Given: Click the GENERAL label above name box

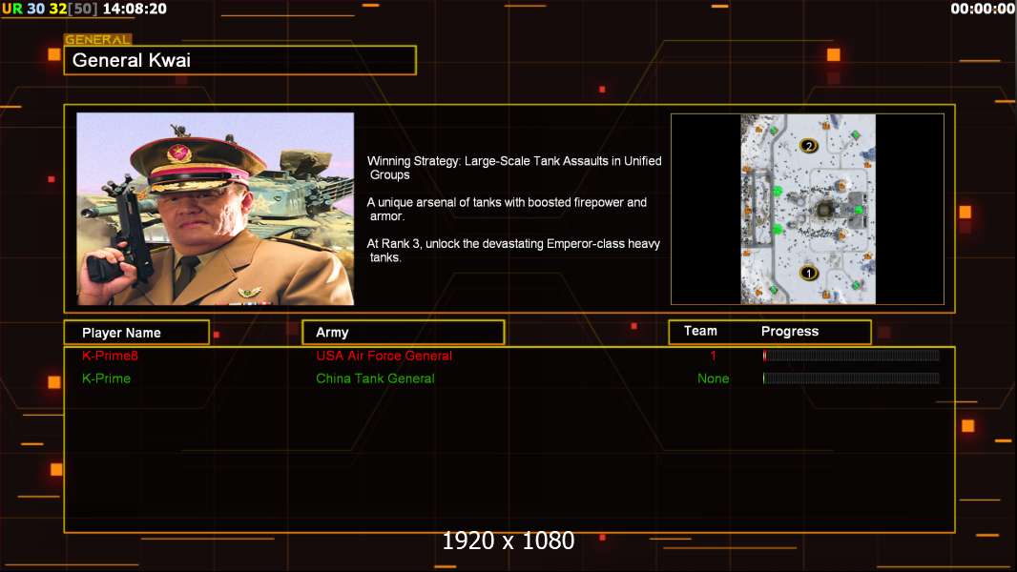Looking at the screenshot, I should [x=98, y=39].
